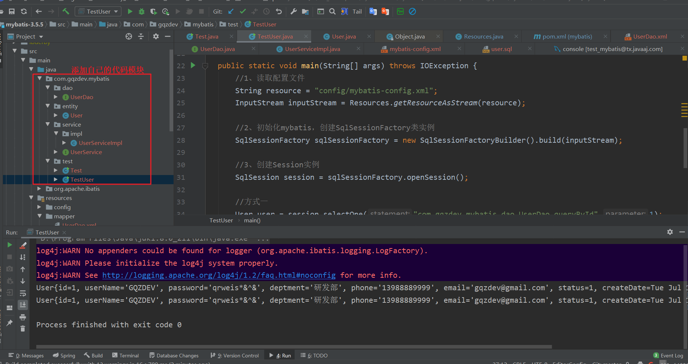Switch to the user.sql tab

point(501,49)
